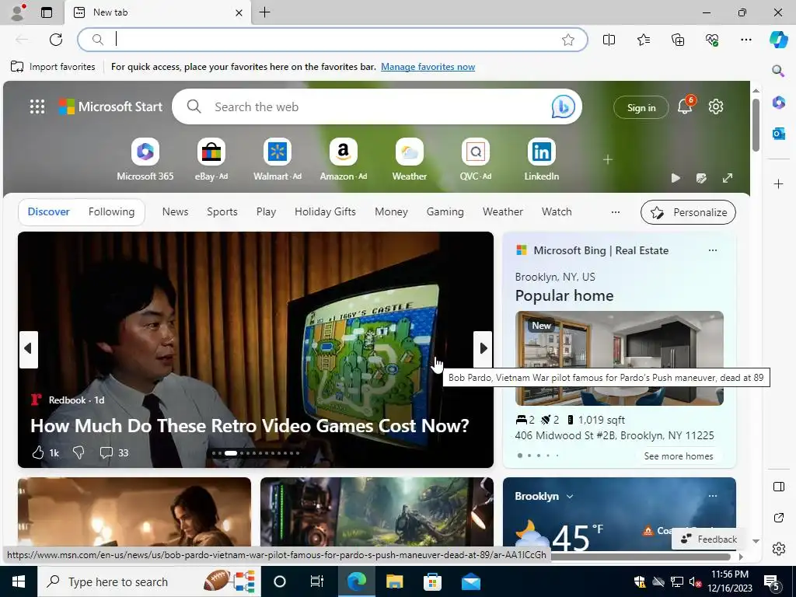Image resolution: width=796 pixels, height=597 pixels.
Task: Open File Explorer from taskbar
Action: [394, 581]
